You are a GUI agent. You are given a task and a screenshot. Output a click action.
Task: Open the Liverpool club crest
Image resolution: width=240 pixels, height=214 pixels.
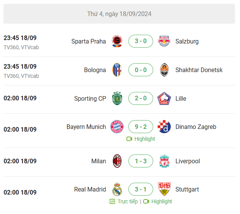pos(164,161)
